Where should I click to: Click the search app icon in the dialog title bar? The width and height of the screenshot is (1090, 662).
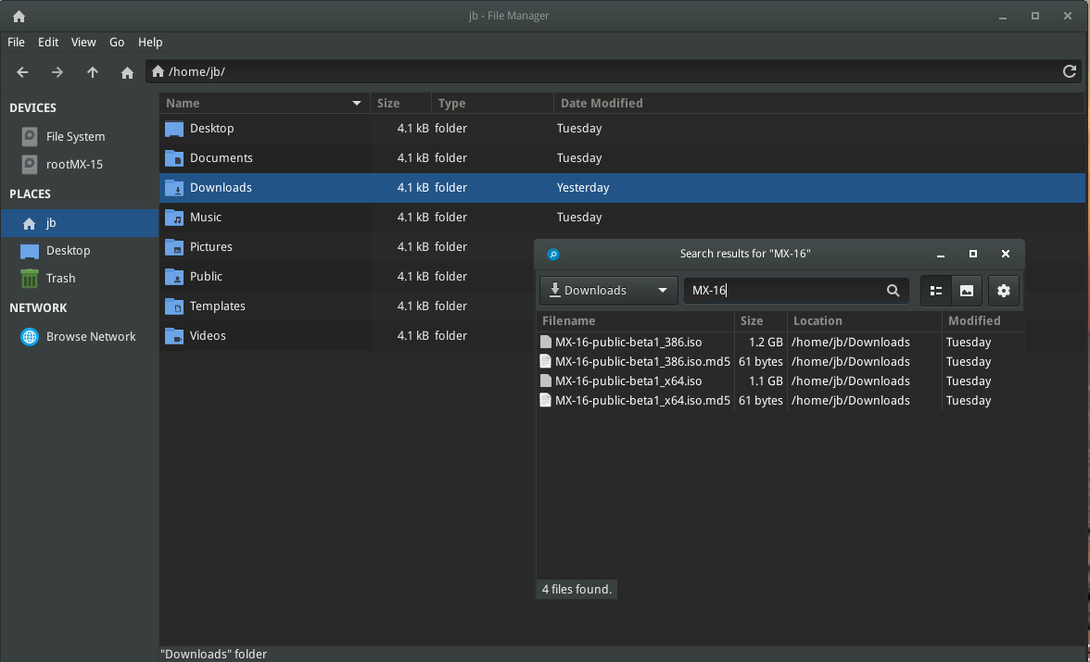(x=553, y=255)
